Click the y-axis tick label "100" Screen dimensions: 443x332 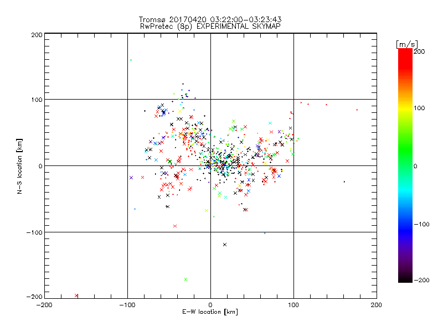pos(37,100)
